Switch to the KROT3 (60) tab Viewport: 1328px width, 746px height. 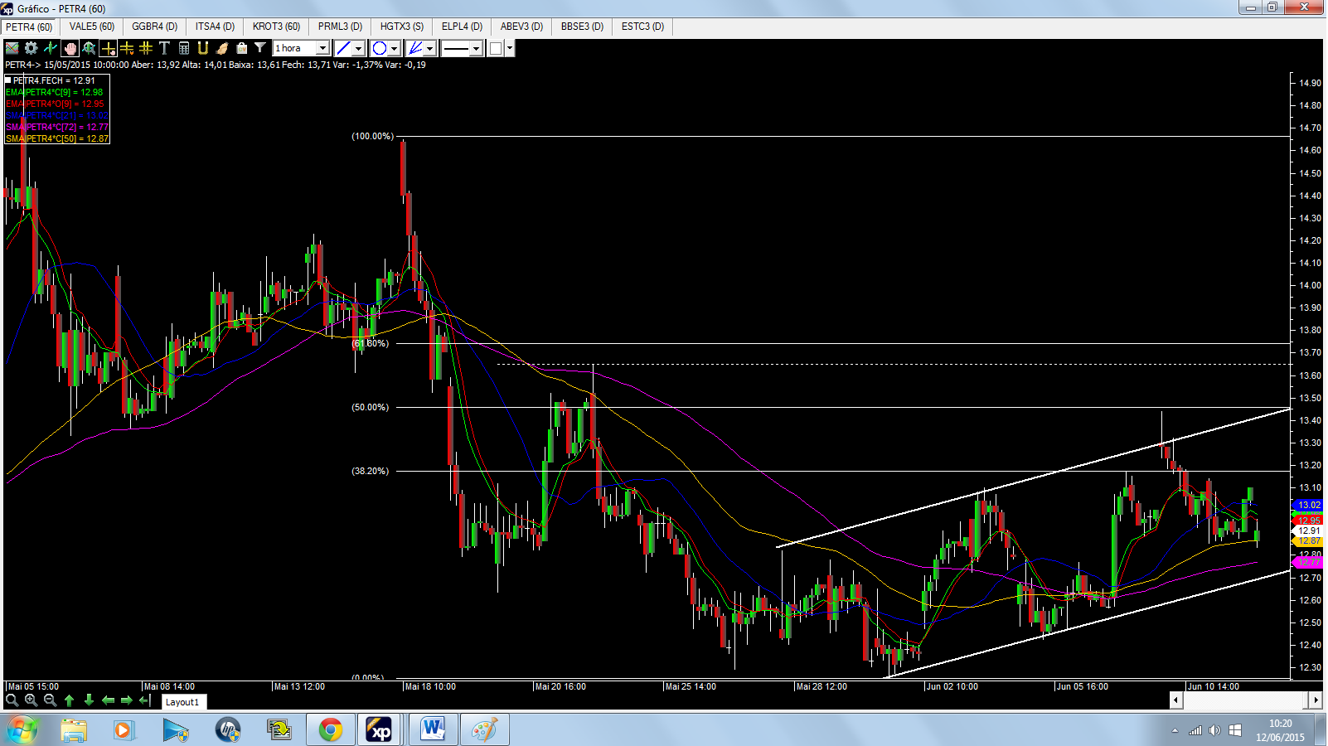coord(277,27)
